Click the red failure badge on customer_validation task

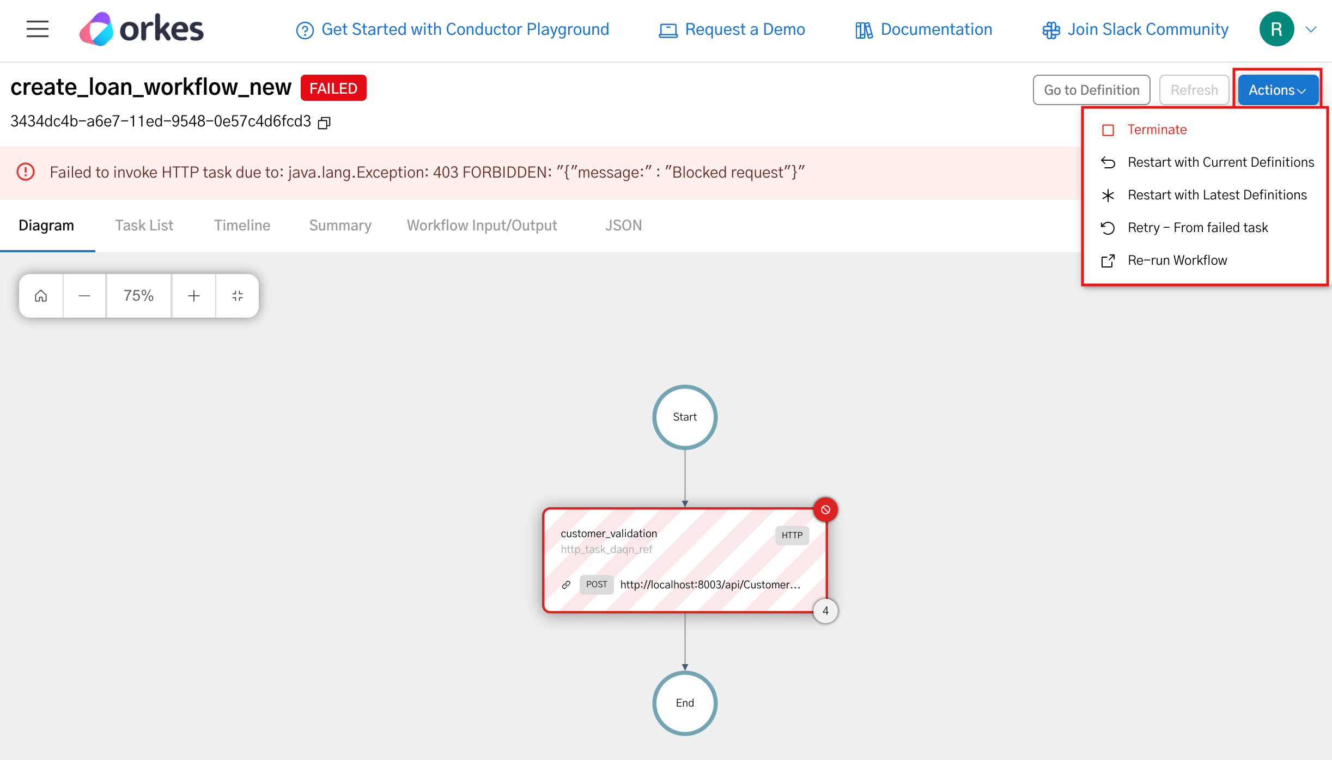click(x=826, y=509)
